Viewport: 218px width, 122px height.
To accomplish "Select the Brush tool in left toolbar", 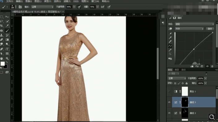I will [x=7, y=31].
